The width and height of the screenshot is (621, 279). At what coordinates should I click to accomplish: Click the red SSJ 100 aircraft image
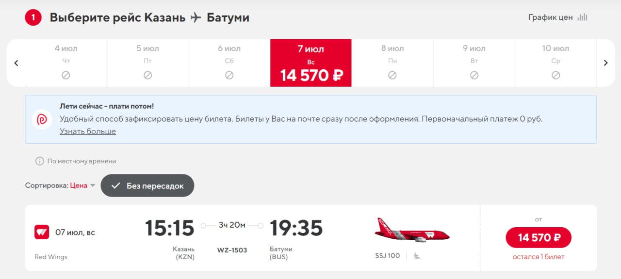click(x=411, y=231)
